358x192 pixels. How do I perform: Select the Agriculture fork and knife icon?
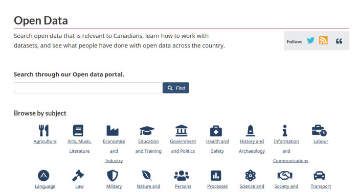[x=43, y=130]
